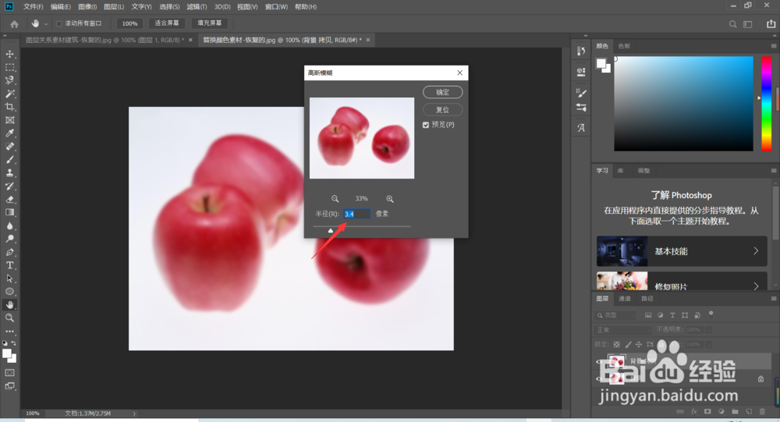
Task: Select the Gradient tool
Action: [x=9, y=212]
